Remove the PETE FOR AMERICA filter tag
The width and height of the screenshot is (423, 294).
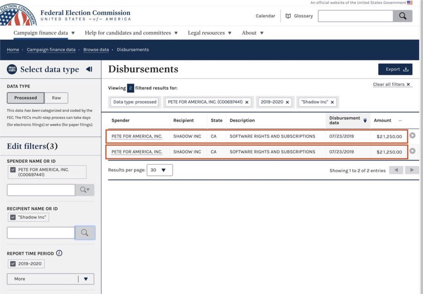tap(247, 102)
